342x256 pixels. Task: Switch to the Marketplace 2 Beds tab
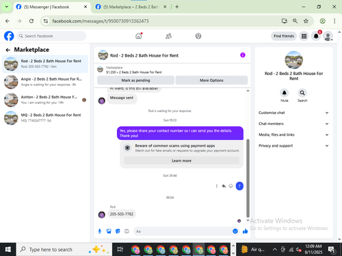pos(131,7)
